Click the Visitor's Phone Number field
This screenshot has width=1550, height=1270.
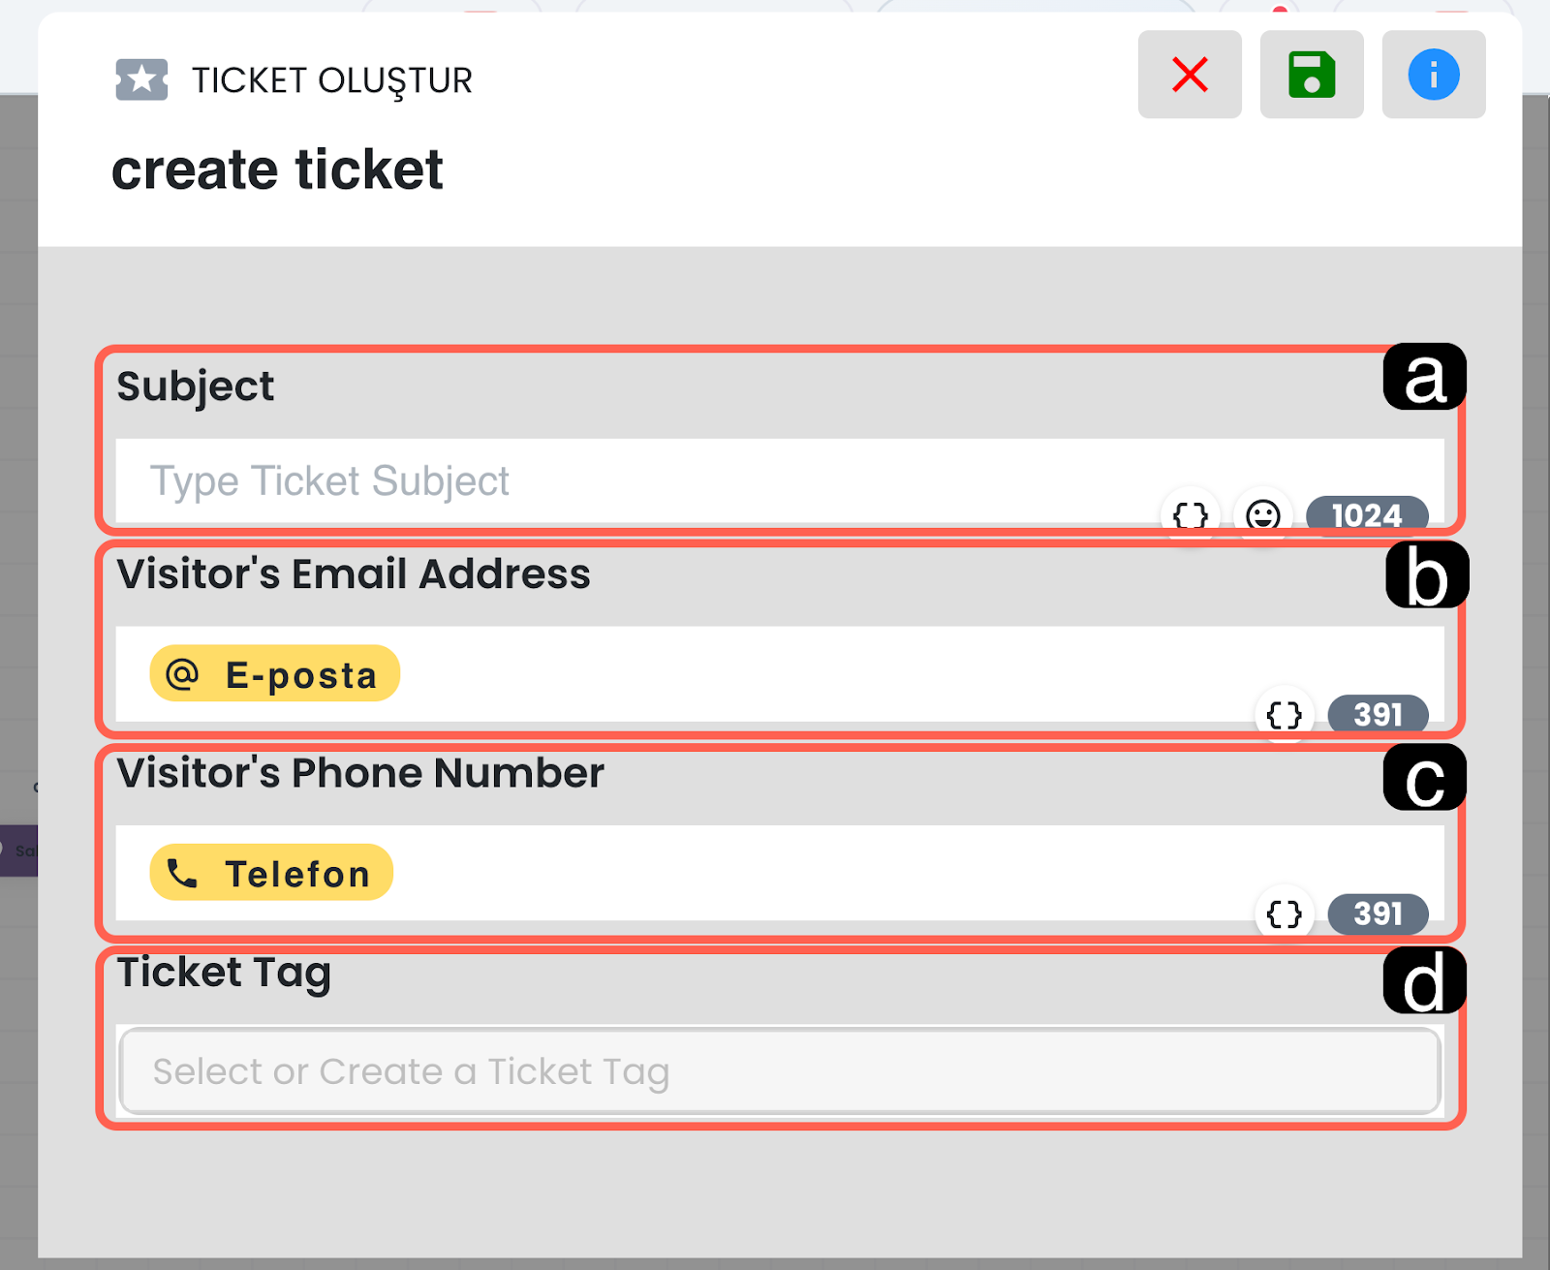tap(823, 873)
